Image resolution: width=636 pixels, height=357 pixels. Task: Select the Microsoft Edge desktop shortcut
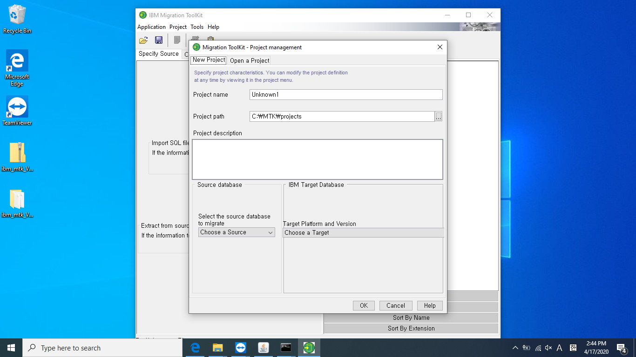pos(17,68)
